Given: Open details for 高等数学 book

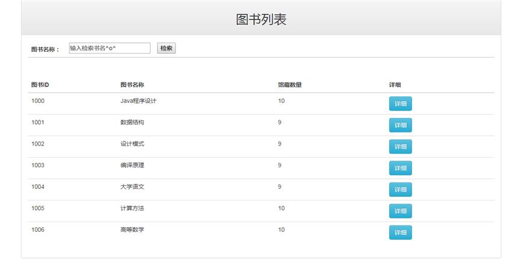Looking at the screenshot, I should click(x=401, y=232).
